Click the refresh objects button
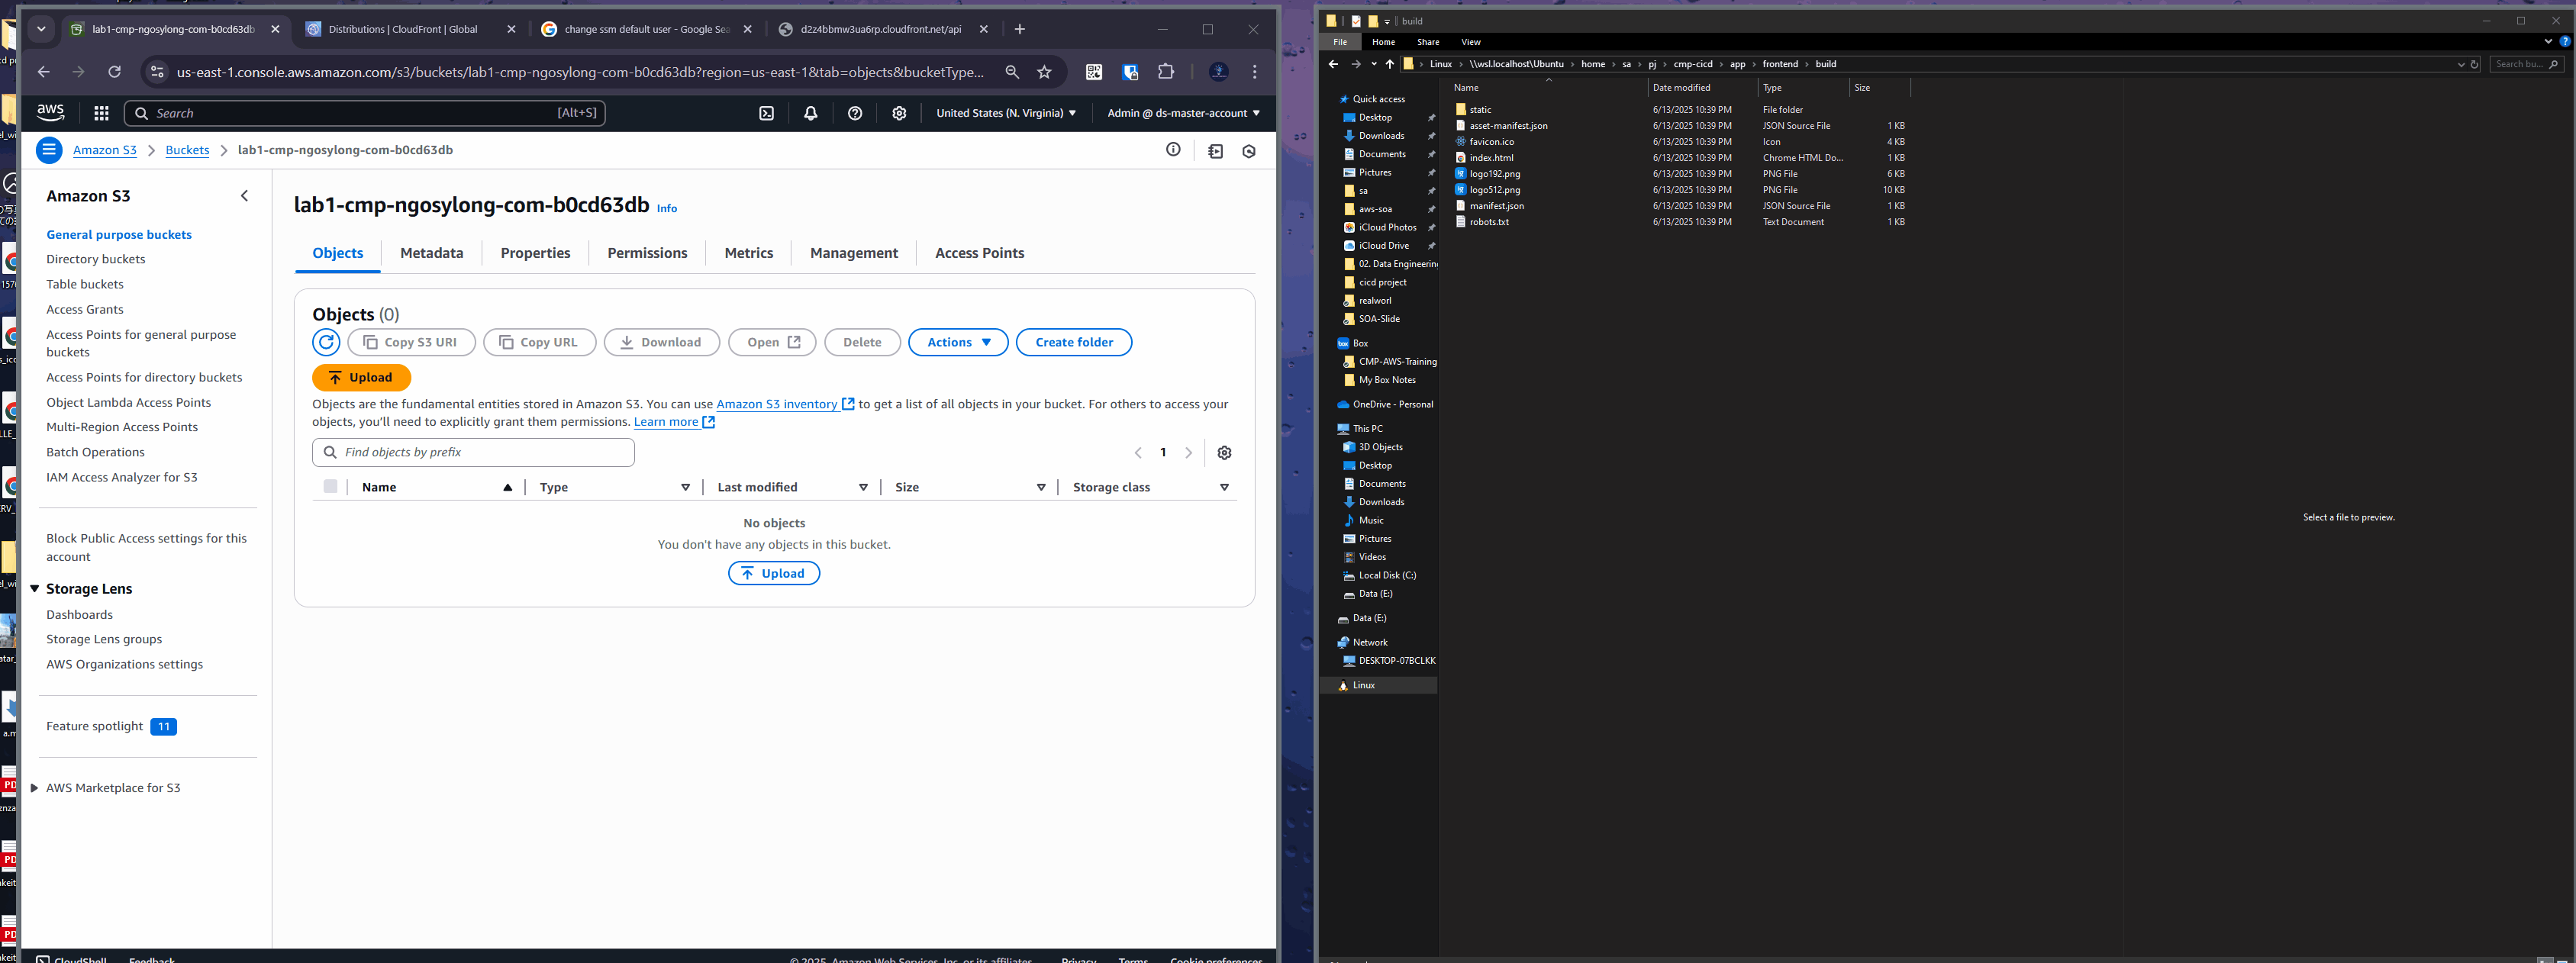 pyautogui.click(x=326, y=342)
